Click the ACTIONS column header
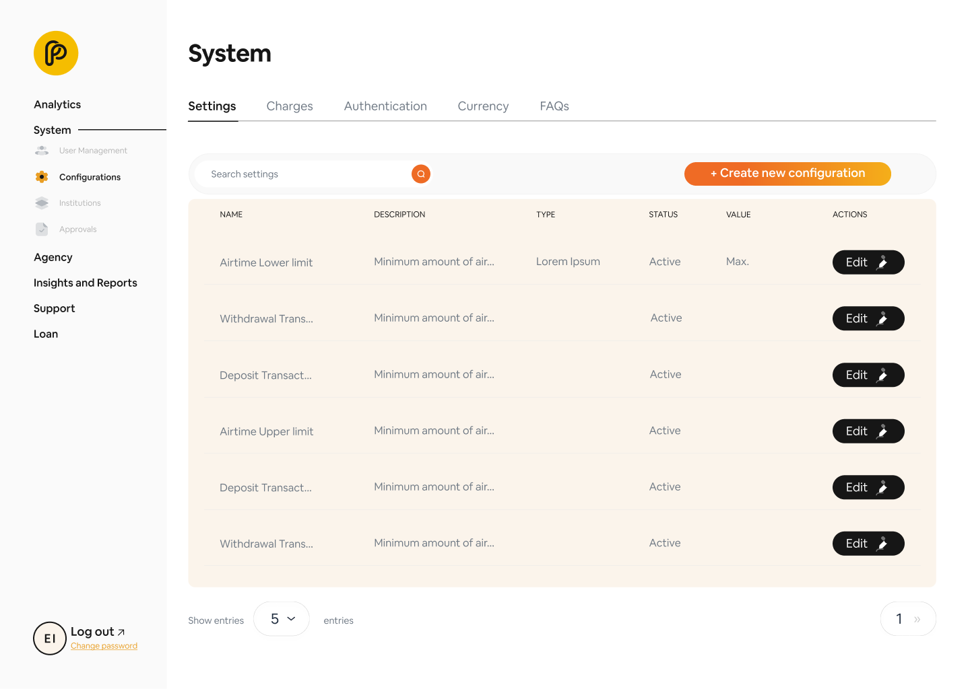Image resolution: width=970 pixels, height=689 pixels. click(850, 215)
